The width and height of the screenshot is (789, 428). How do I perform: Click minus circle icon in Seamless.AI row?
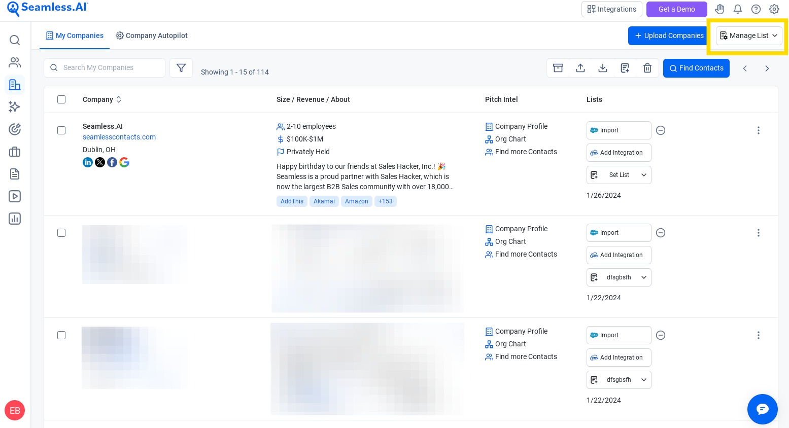[661, 130]
